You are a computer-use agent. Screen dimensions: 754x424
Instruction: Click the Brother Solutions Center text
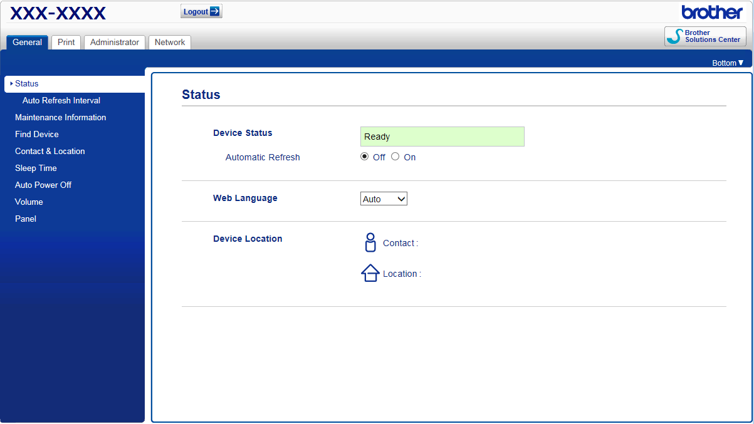coord(713,36)
